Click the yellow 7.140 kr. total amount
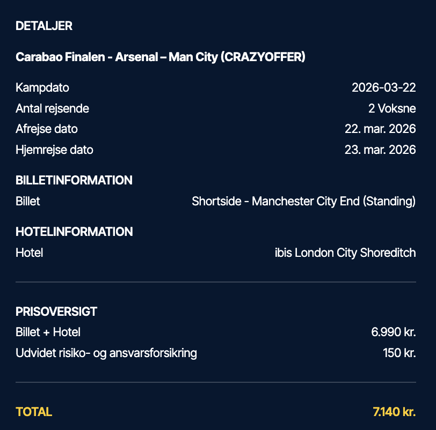 [x=394, y=412]
